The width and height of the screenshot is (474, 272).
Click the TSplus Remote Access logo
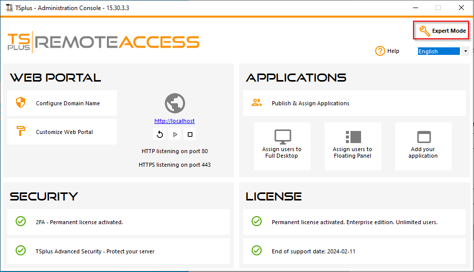click(x=103, y=42)
